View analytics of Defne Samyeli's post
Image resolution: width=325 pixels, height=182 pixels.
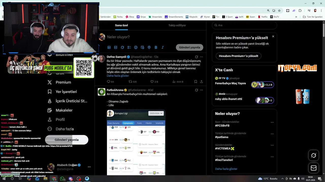(x=178, y=82)
